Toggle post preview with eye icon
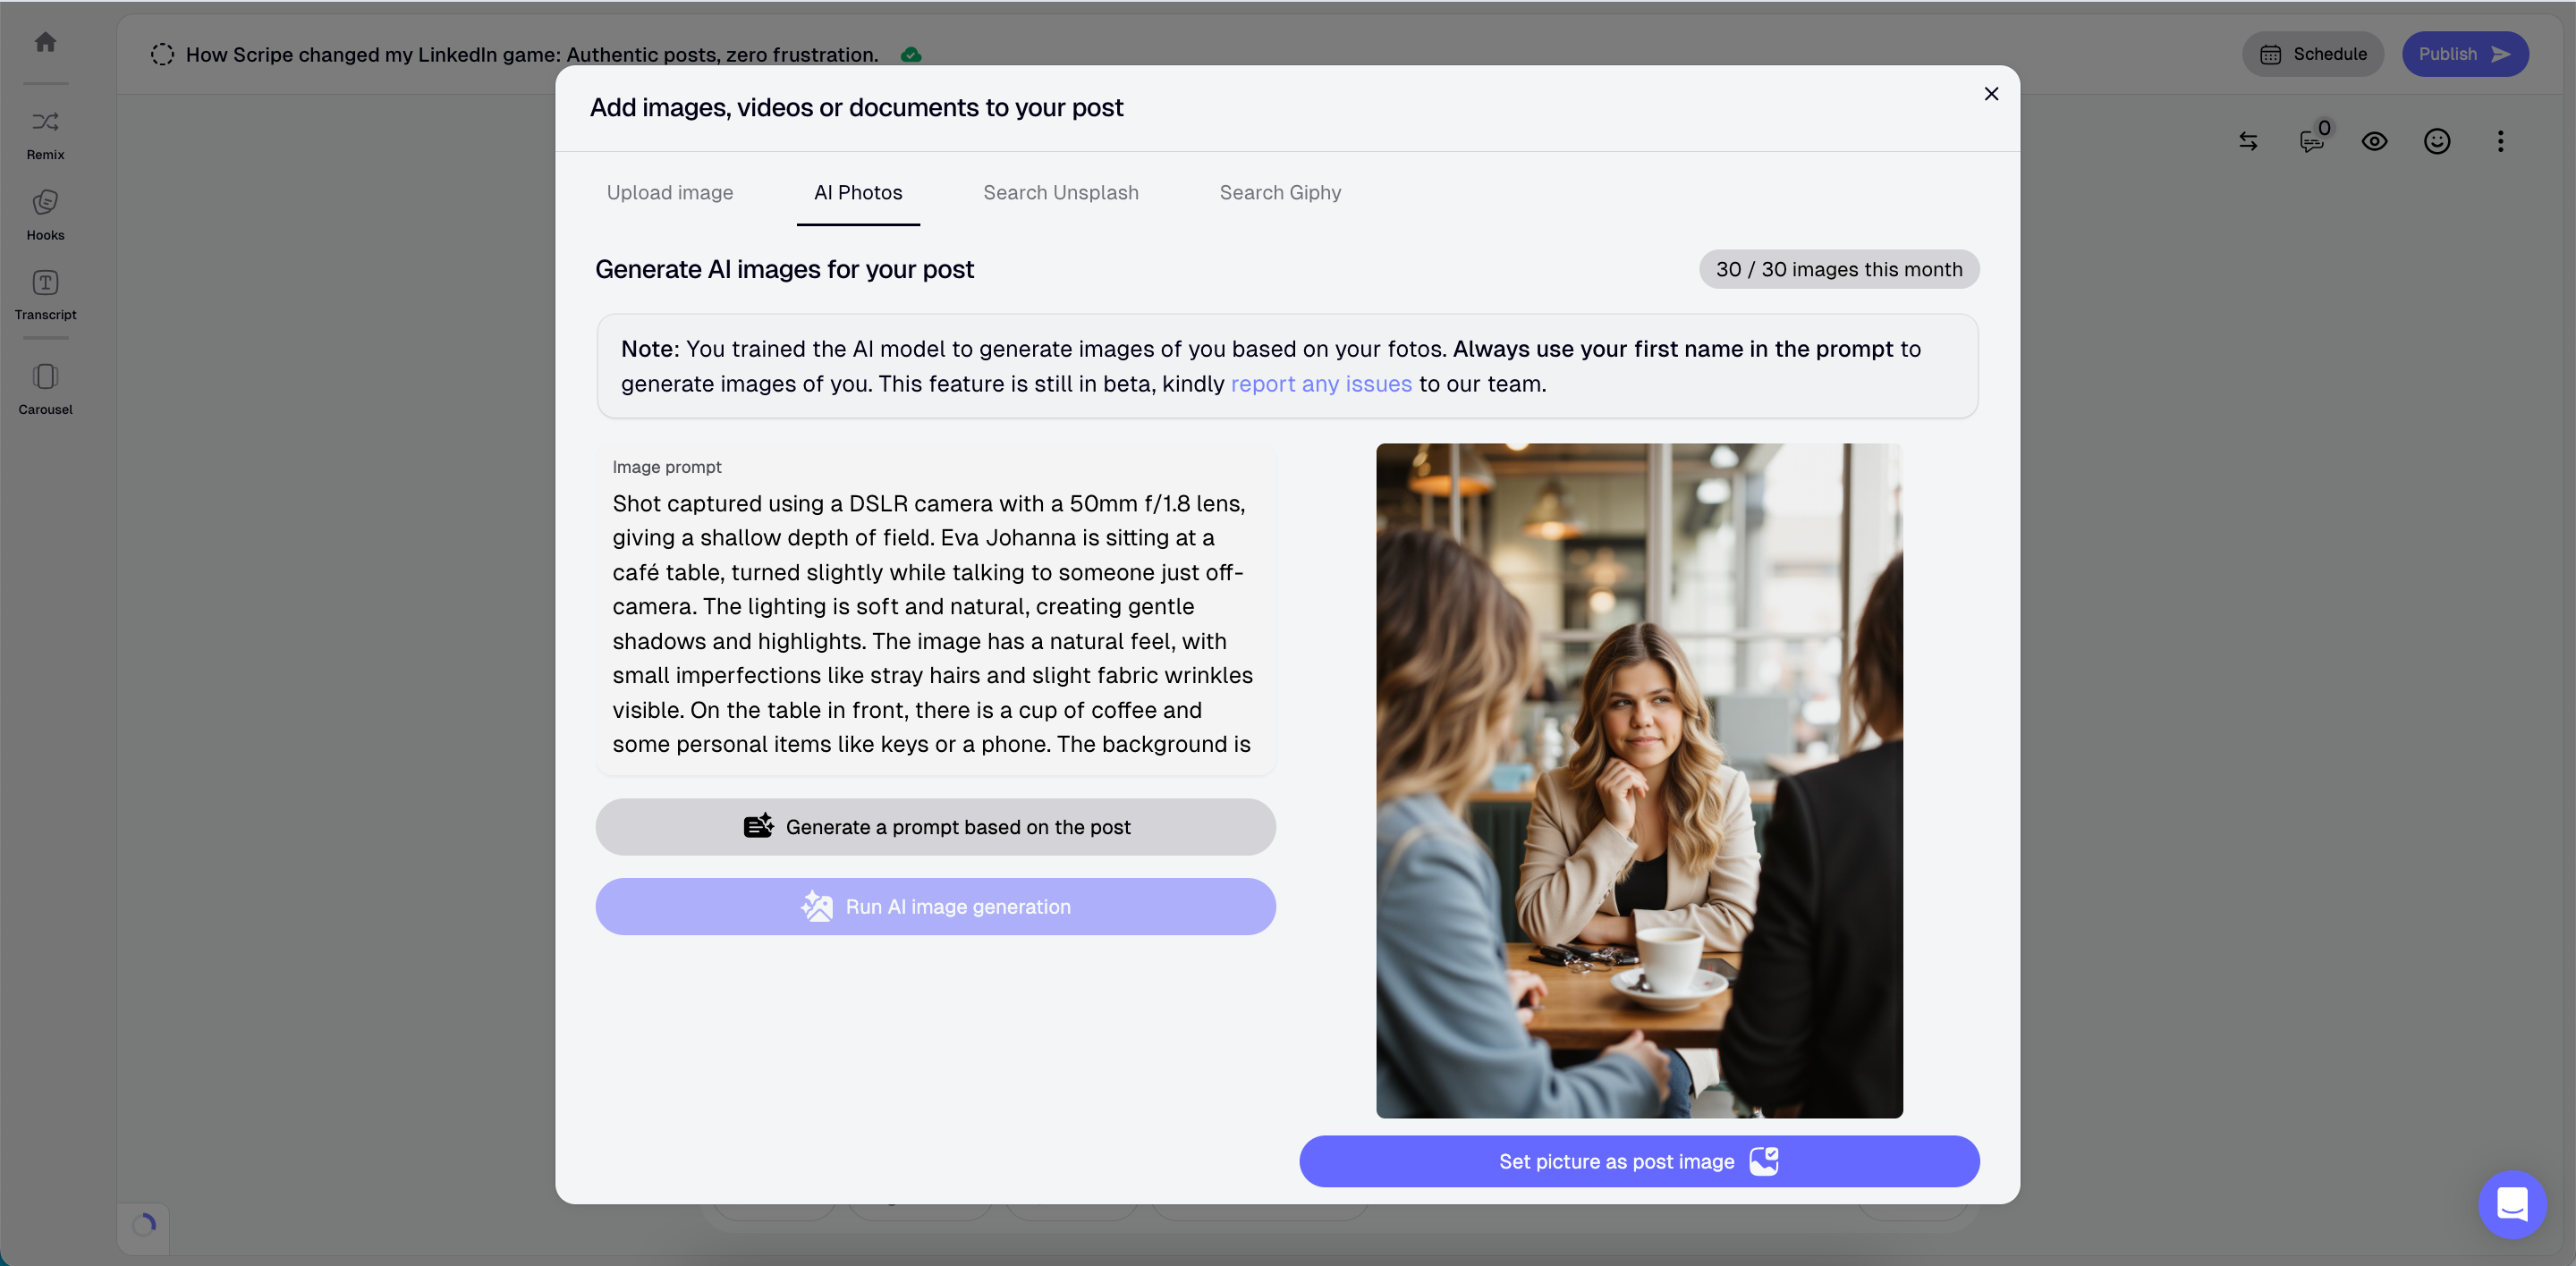The height and width of the screenshot is (1266, 2576). tap(2374, 141)
